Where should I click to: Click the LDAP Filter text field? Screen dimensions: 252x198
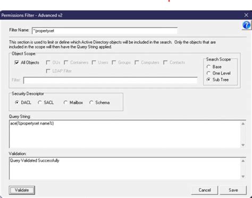(111, 80)
